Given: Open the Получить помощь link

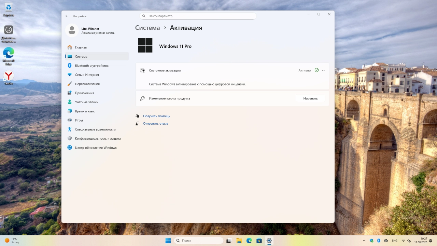Looking at the screenshot, I should 156,116.
